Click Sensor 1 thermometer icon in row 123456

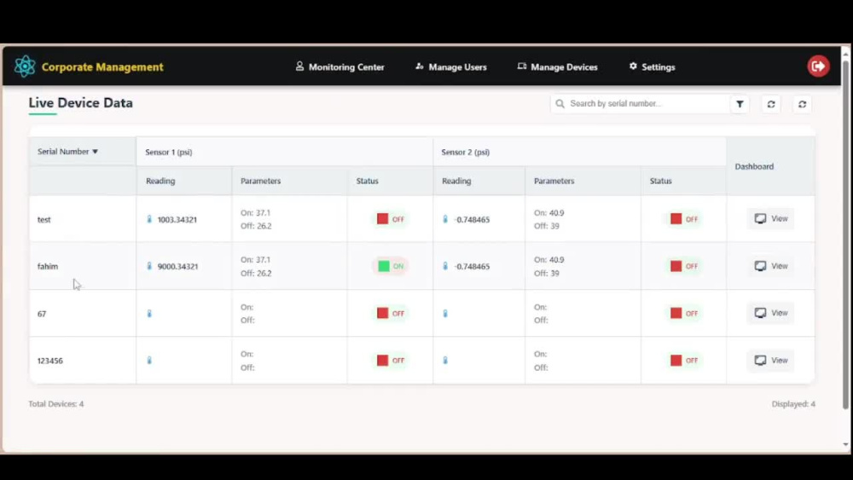(149, 360)
